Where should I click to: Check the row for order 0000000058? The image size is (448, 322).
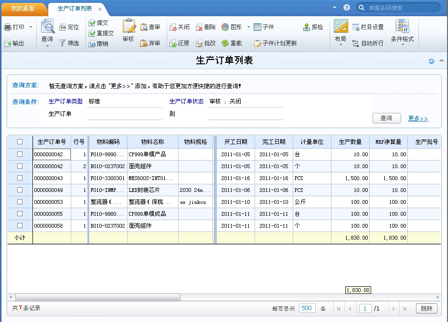point(20,226)
